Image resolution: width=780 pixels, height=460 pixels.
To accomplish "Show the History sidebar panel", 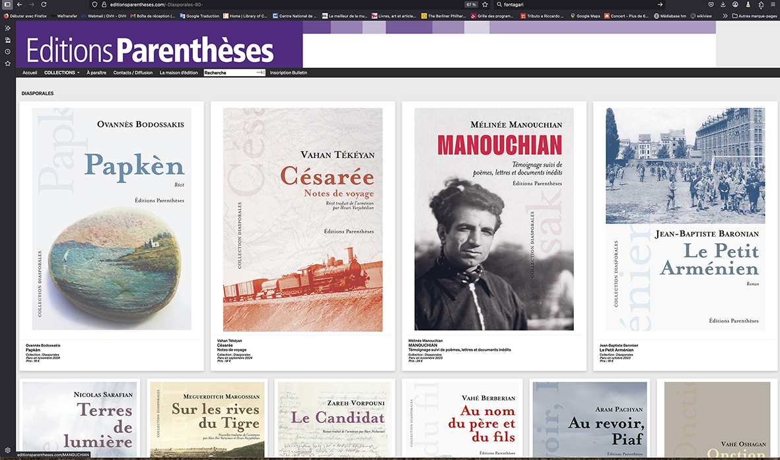I will click(7, 52).
